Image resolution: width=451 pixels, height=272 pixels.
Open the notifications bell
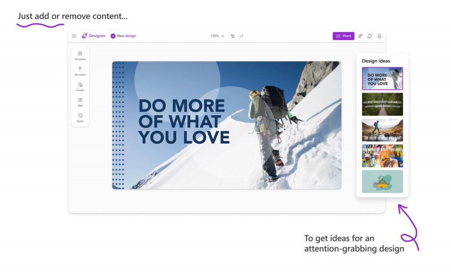370,36
